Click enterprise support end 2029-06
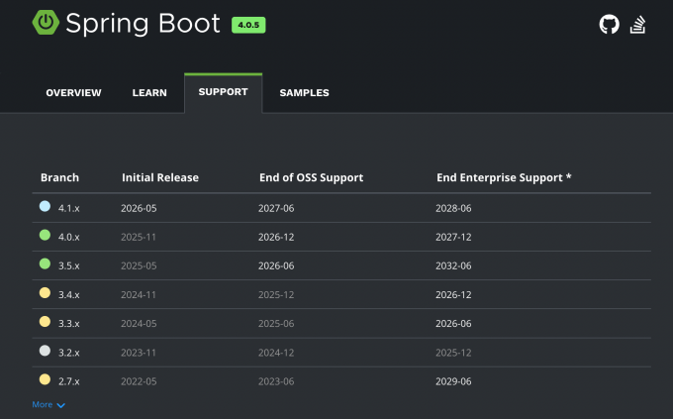This screenshot has height=419, width=673. pyautogui.click(x=453, y=381)
